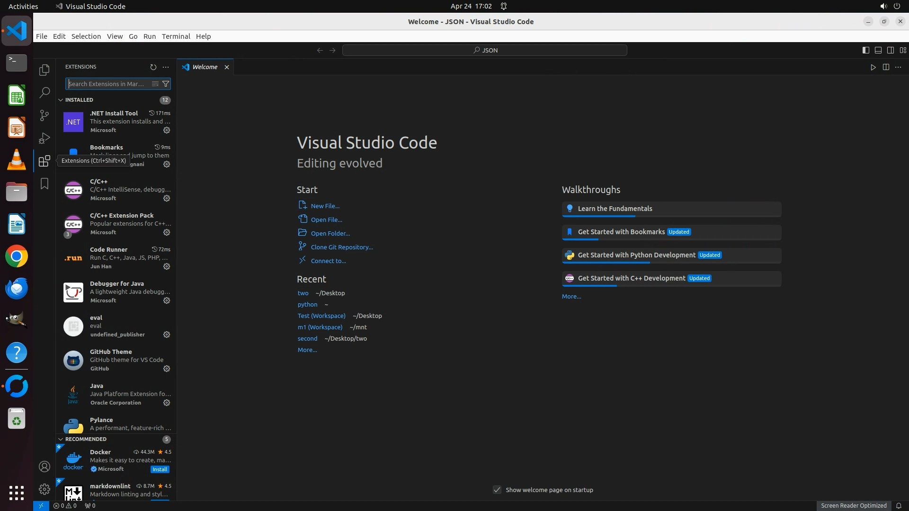Click the filter extensions funnel icon
This screenshot has height=511, width=909.
pyautogui.click(x=166, y=84)
